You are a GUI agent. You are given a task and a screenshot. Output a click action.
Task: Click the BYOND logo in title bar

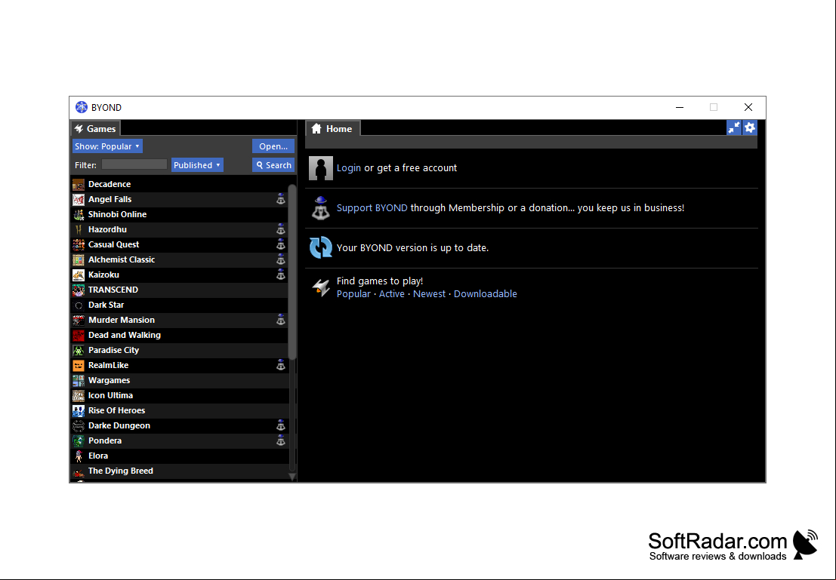coord(81,108)
